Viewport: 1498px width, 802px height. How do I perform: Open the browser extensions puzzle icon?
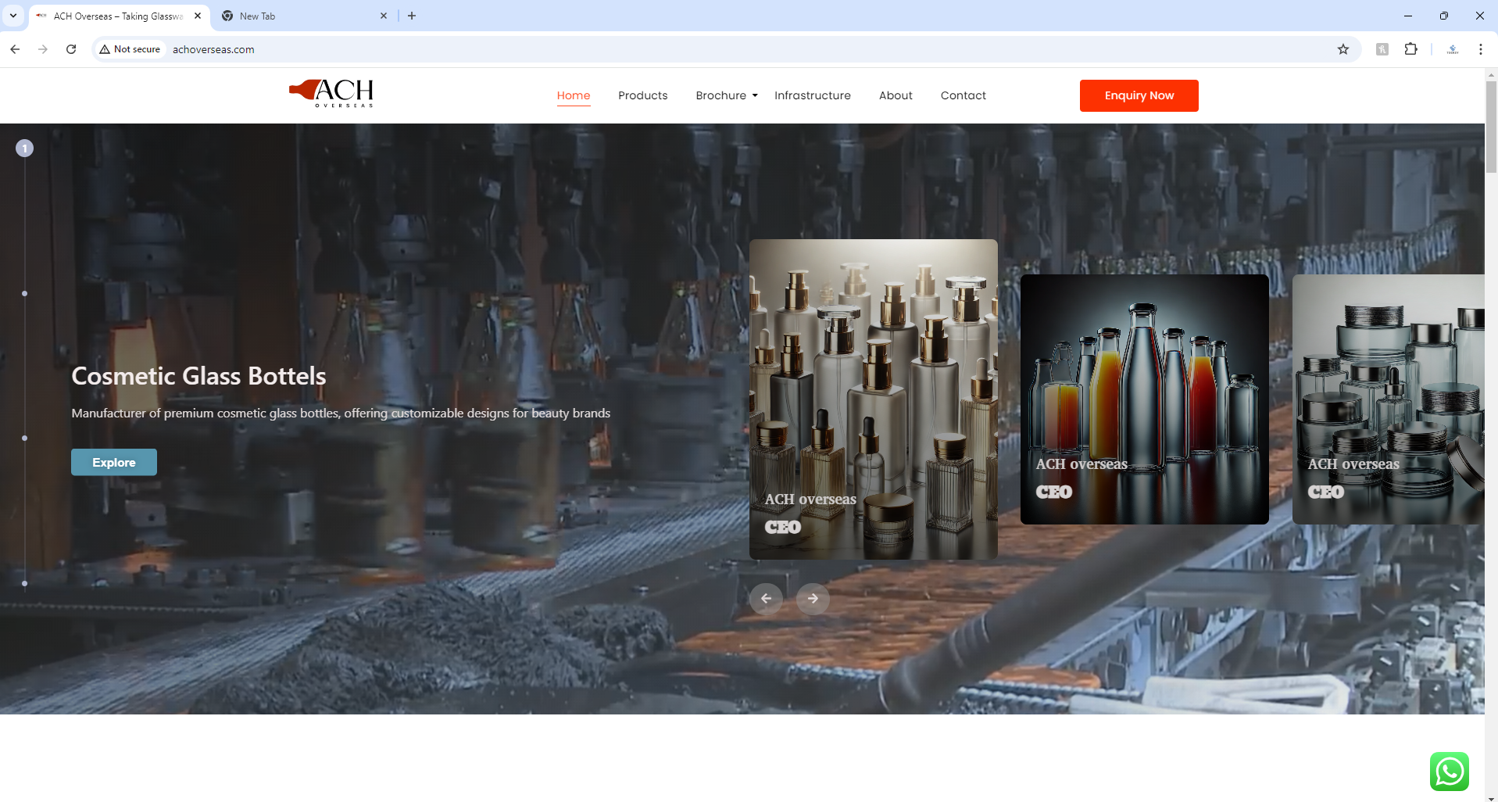click(x=1410, y=49)
